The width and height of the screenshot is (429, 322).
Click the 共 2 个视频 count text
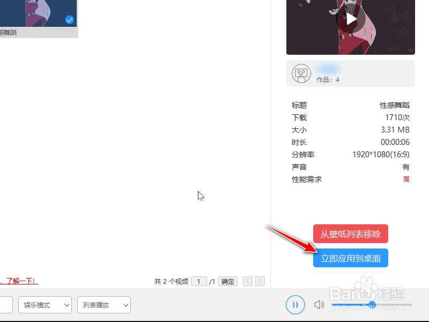tap(171, 281)
